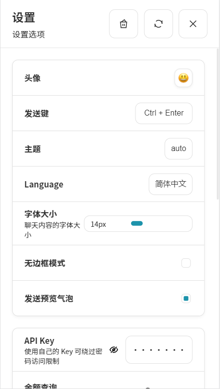Click the circular arrows reset settings icon

pos(158,24)
